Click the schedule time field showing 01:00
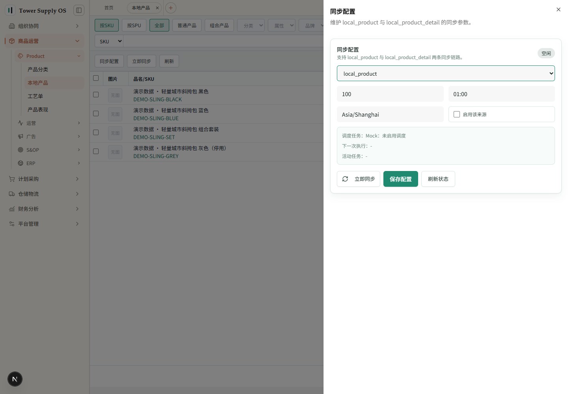 [x=502, y=94]
